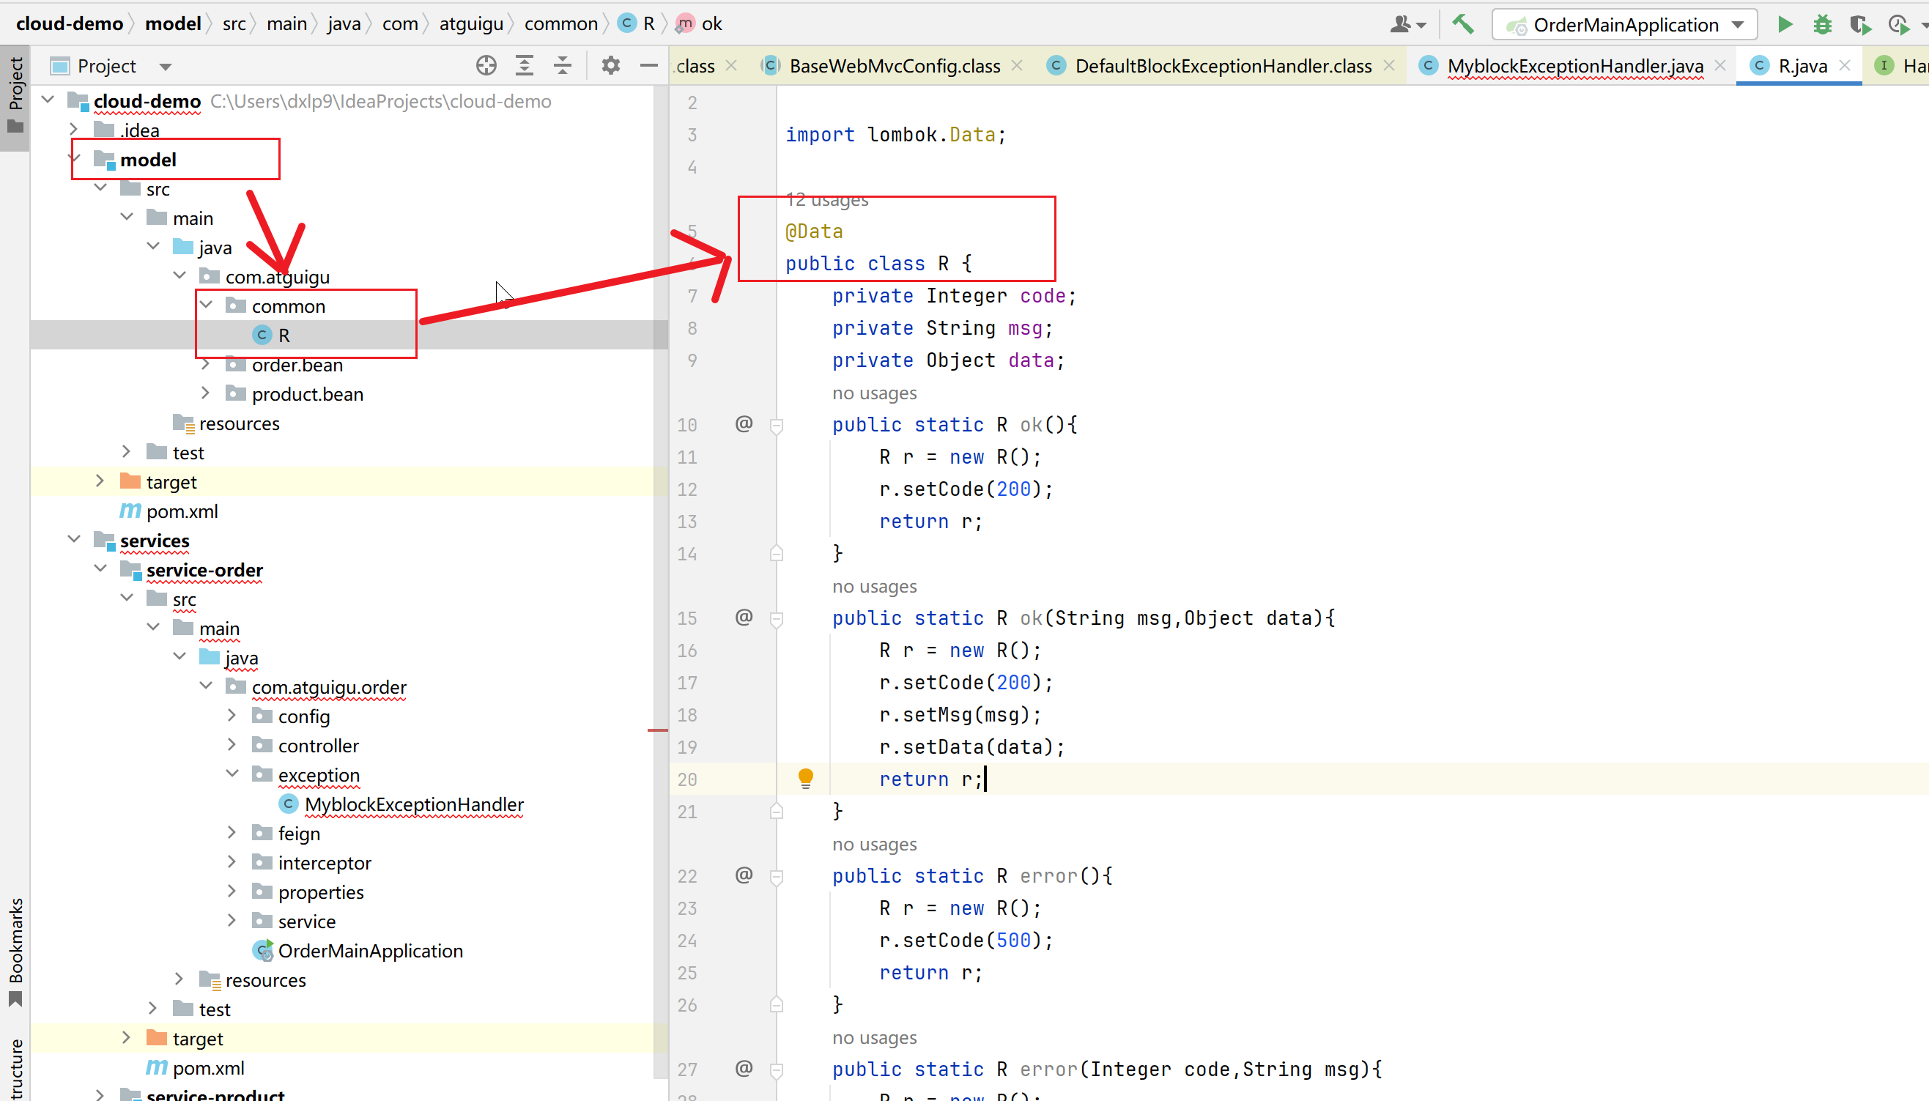This screenshot has width=1929, height=1101.
Task: Click Select Opened File crosshair icon
Action: [x=486, y=66]
